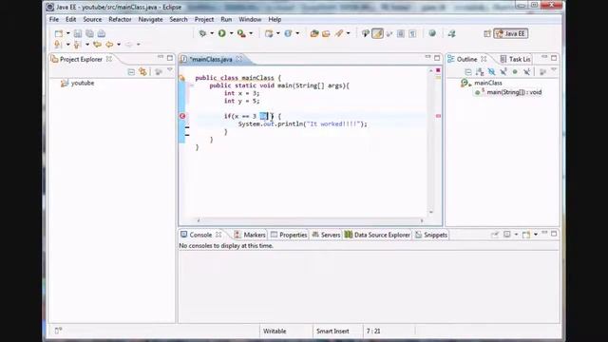Go to Last Edit Location icon
The height and width of the screenshot is (342, 608).
(x=97, y=45)
